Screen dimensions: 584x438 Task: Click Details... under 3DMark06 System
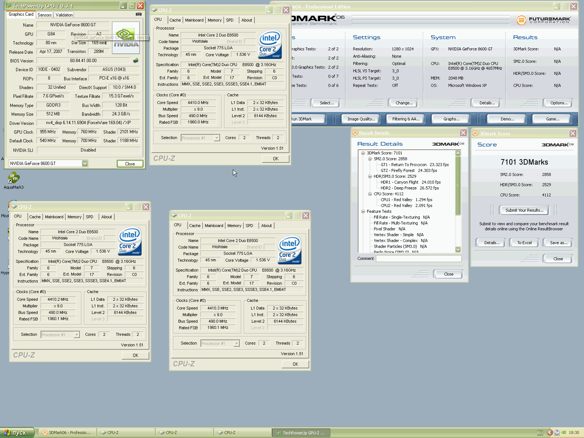pos(487,103)
